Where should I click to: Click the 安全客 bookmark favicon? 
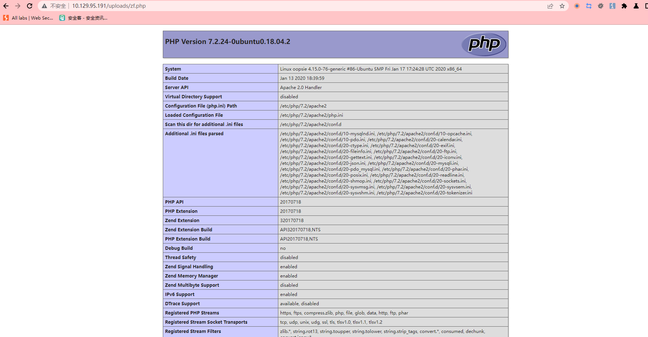pyautogui.click(x=62, y=18)
